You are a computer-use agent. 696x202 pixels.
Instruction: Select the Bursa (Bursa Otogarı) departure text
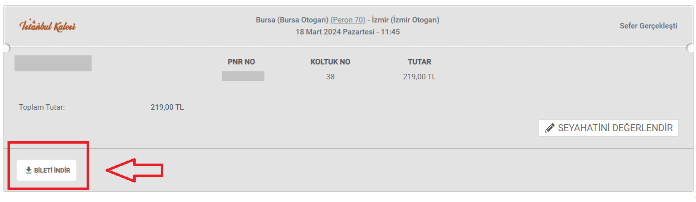coord(292,20)
